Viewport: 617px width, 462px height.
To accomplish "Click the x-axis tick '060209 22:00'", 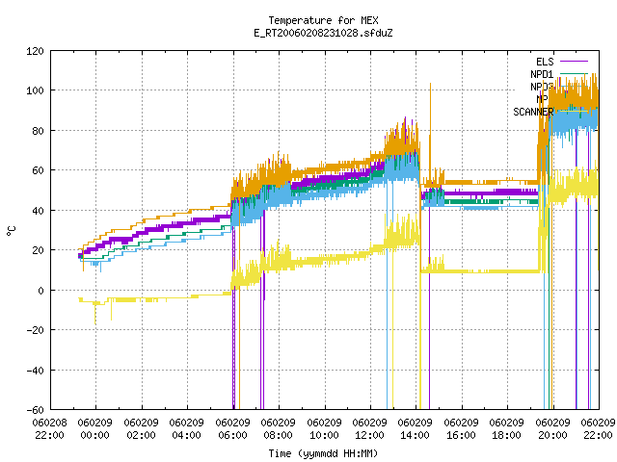I will click(599, 429).
